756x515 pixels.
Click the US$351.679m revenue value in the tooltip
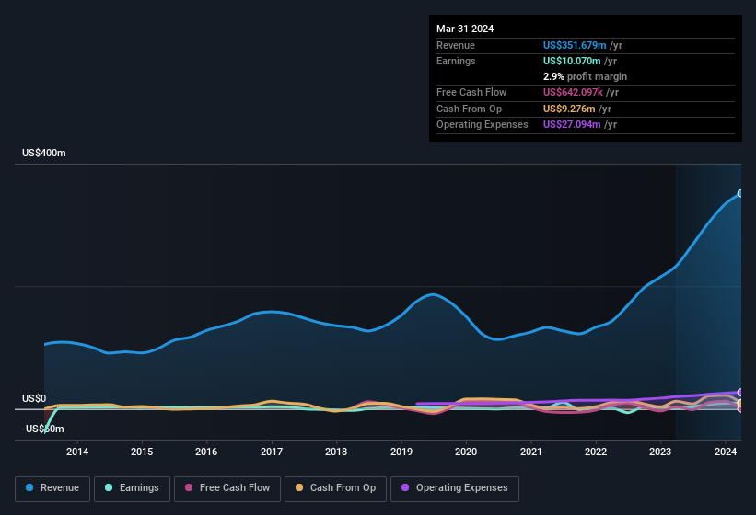(574, 45)
